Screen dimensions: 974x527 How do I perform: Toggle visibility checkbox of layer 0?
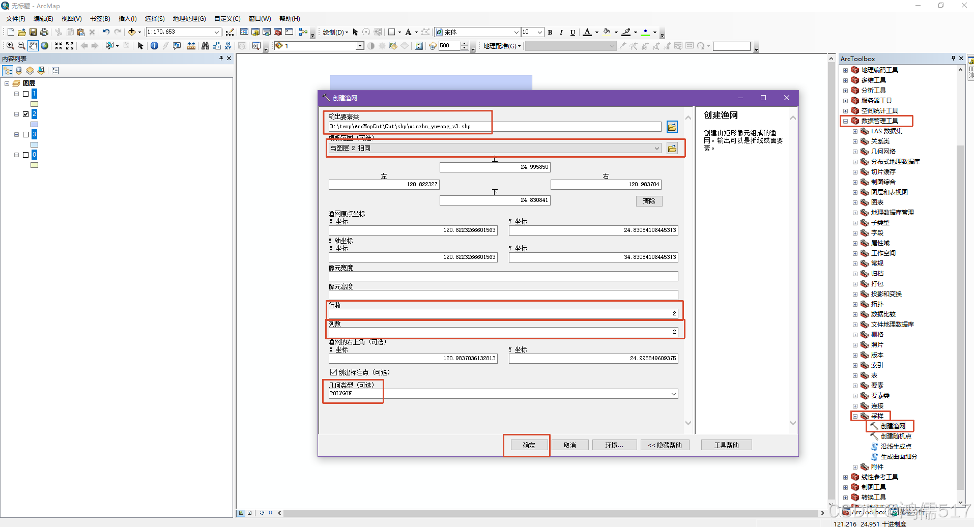click(26, 155)
